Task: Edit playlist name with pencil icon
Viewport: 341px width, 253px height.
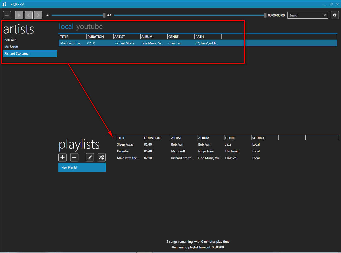Action: coord(90,157)
